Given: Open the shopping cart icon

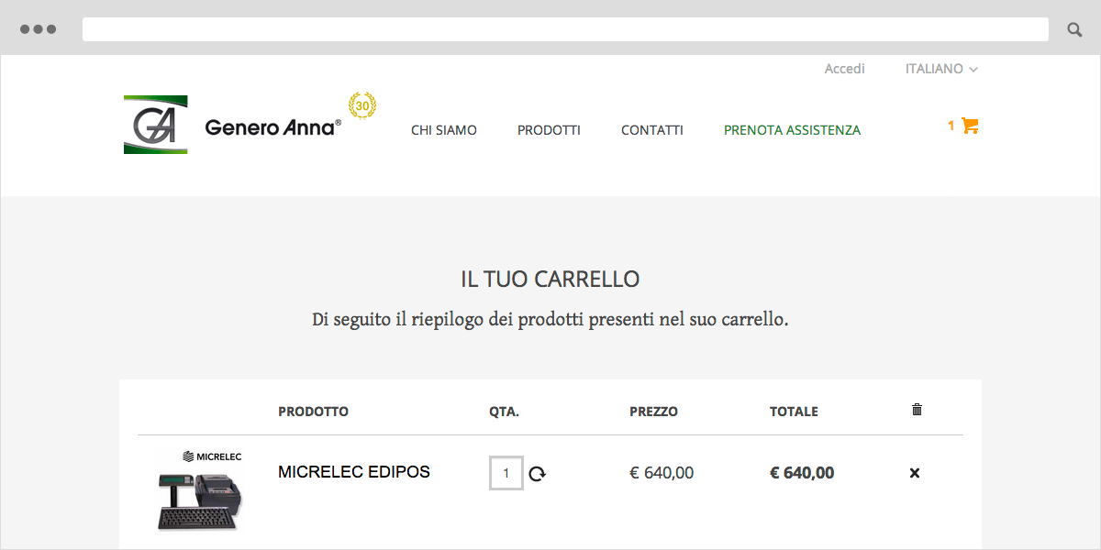Looking at the screenshot, I should (970, 126).
